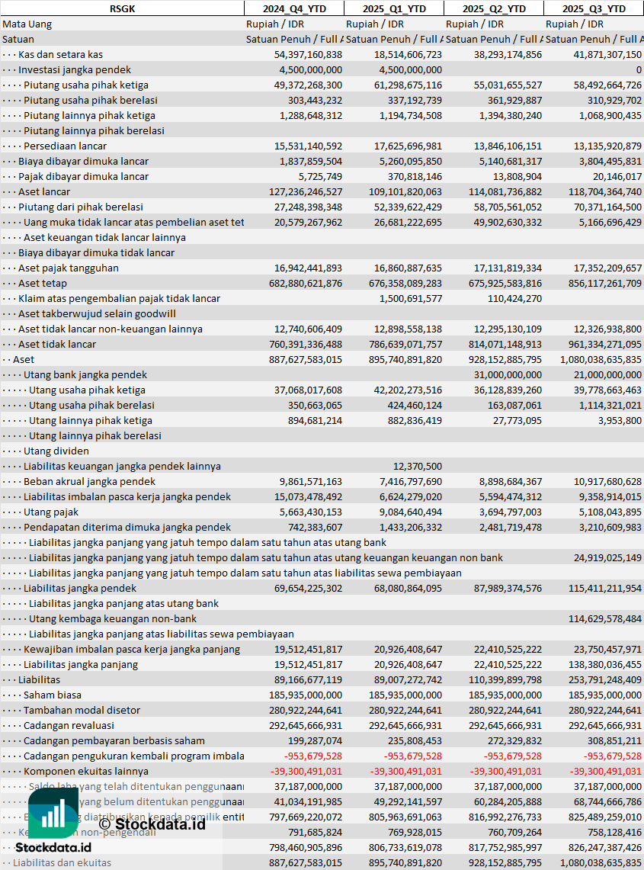Viewport: 644px width, 870px height.
Task: Click the Satuan row label
Action: [18, 40]
